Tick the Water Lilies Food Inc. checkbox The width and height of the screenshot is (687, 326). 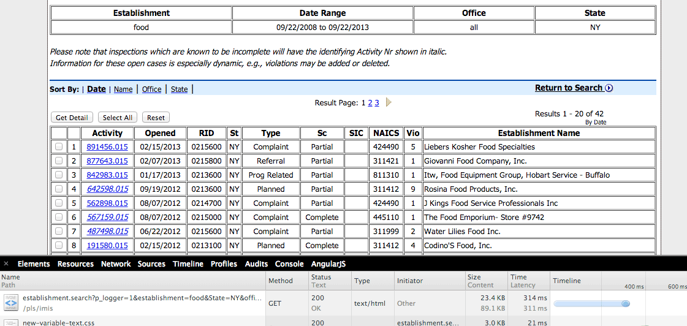coord(59,231)
